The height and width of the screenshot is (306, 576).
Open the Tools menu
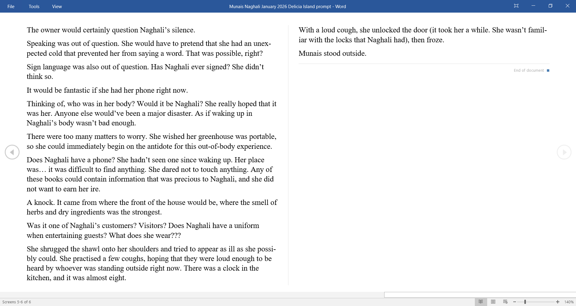tap(34, 6)
